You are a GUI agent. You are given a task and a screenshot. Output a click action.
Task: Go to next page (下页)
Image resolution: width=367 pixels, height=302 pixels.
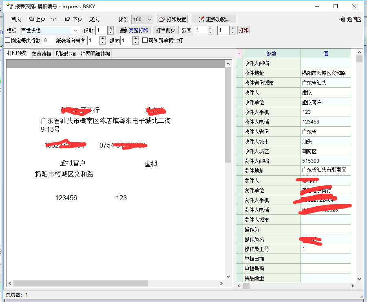tap(73, 19)
